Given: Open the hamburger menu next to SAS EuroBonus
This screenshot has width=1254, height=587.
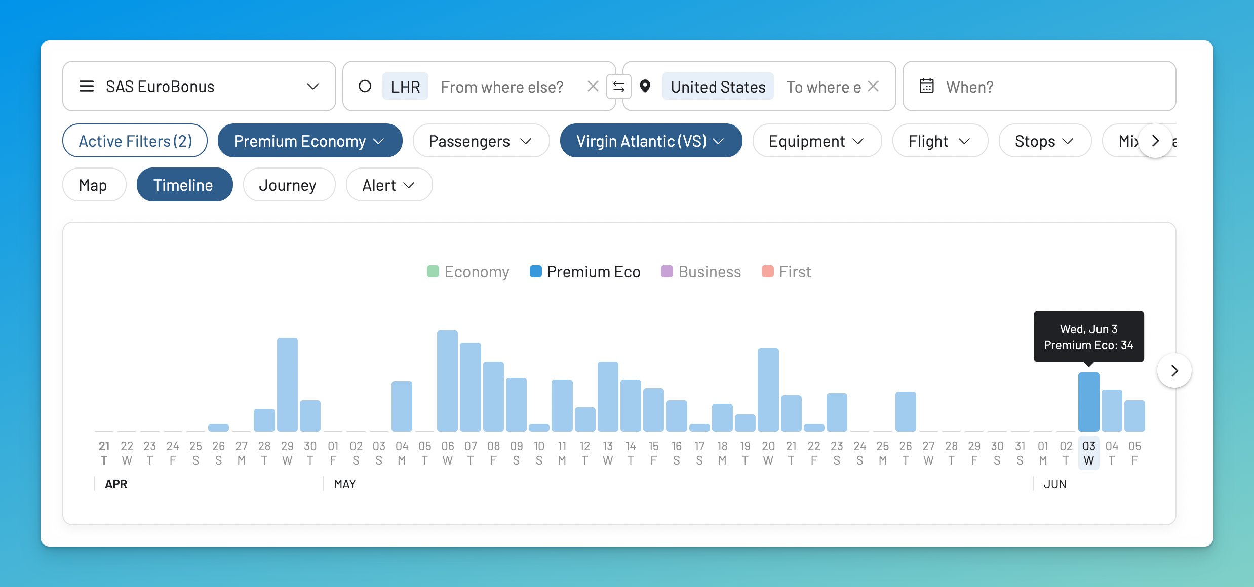Looking at the screenshot, I should [87, 86].
